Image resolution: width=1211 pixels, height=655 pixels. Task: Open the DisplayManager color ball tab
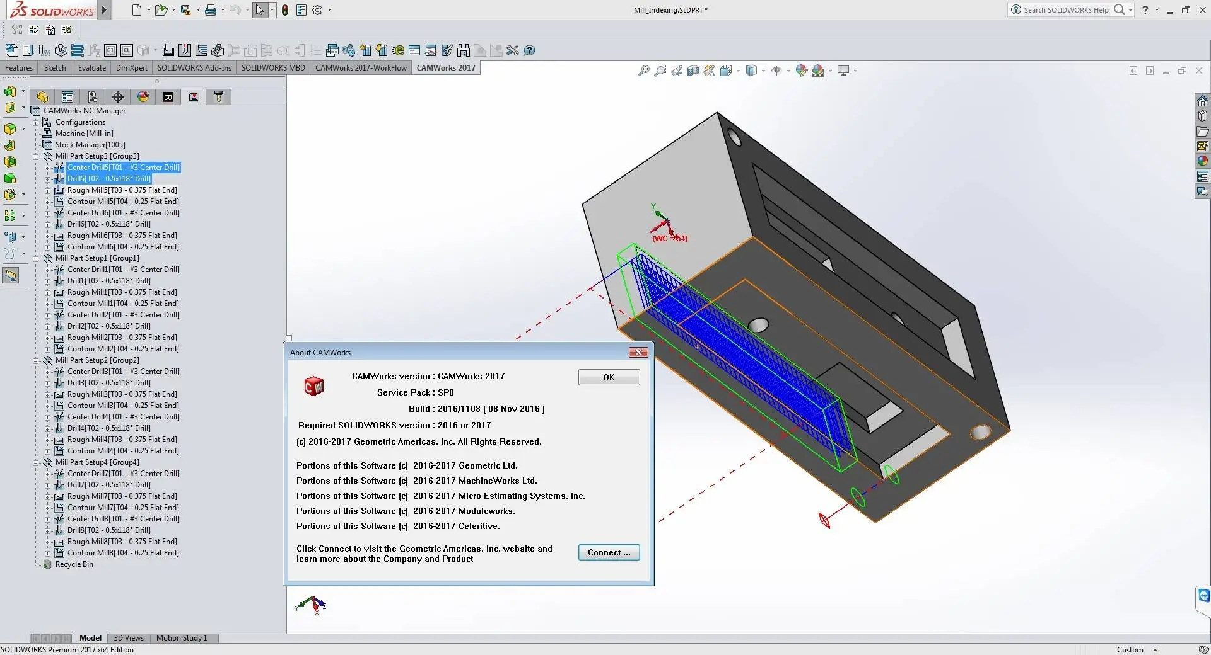click(143, 96)
